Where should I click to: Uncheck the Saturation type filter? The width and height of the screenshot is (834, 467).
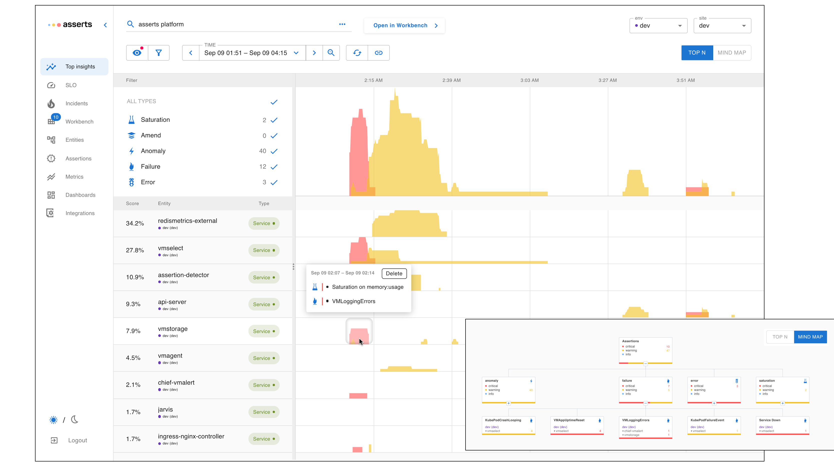pos(274,120)
